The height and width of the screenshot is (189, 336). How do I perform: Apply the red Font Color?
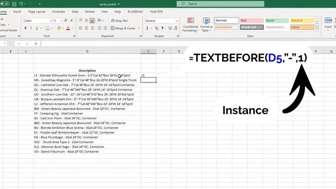[x=68, y=28]
